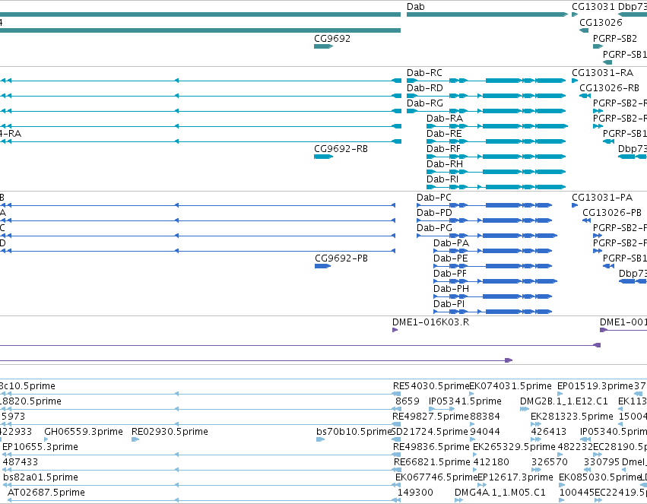The image size is (647, 504).
Task: Click the EP10655.3prime EST
Action: tap(5, 455)
